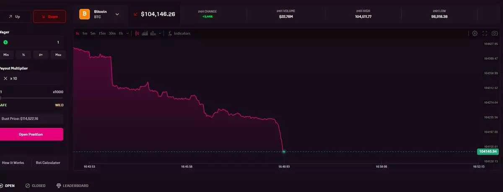Toggle the Down direction option

49,16
